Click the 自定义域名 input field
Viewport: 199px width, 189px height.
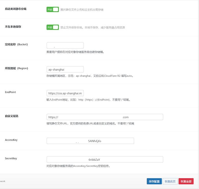(105, 117)
